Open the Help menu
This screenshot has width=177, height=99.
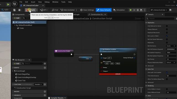coord(70,2)
